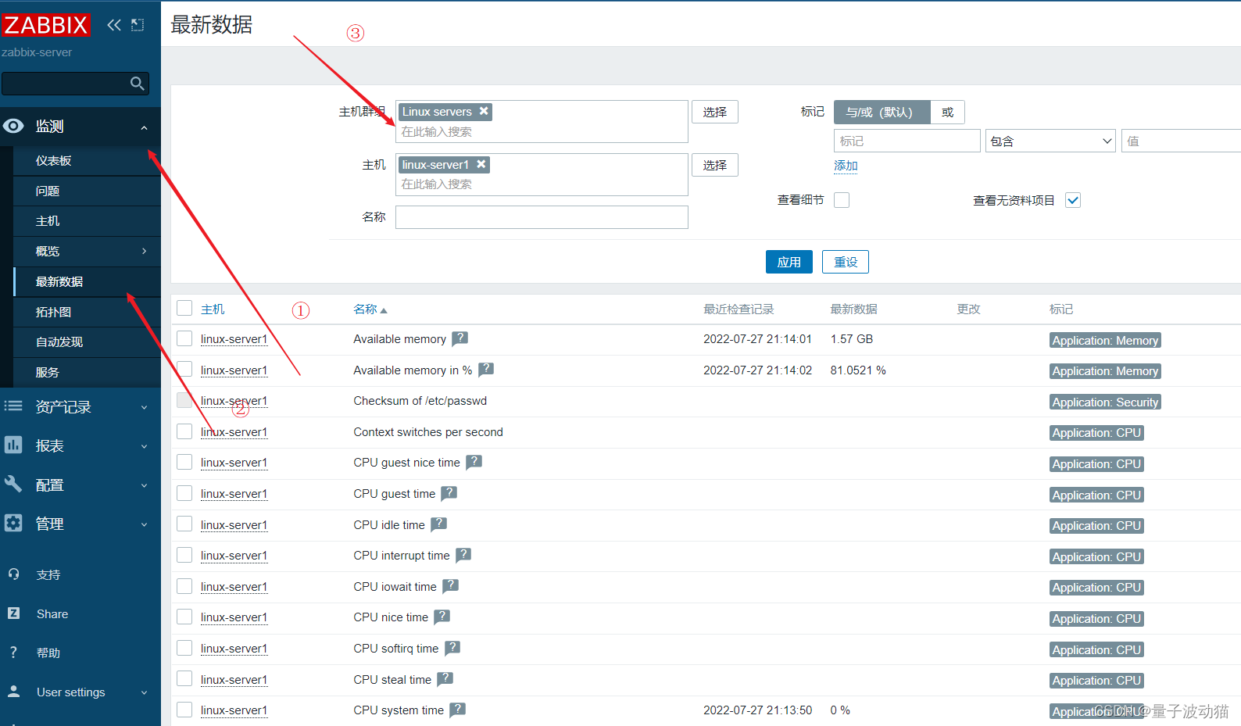Click the sidebar search magnifier icon
This screenshot has width=1241, height=726.
(138, 84)
